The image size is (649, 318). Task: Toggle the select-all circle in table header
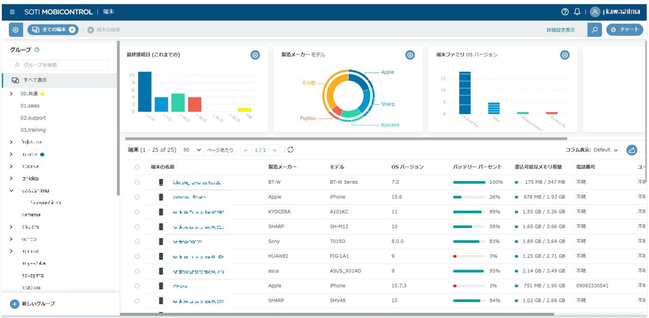[x=137, y=167]
